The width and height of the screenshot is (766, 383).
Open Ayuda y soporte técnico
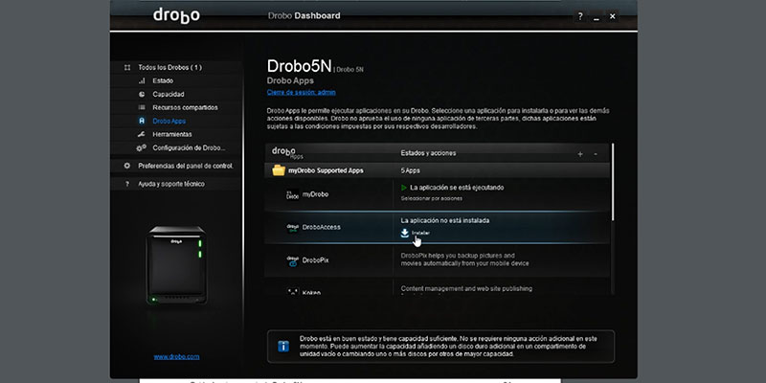tap(171, 184)
